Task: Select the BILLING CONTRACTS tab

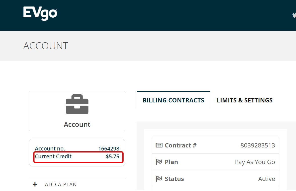Action: [173, 100]
